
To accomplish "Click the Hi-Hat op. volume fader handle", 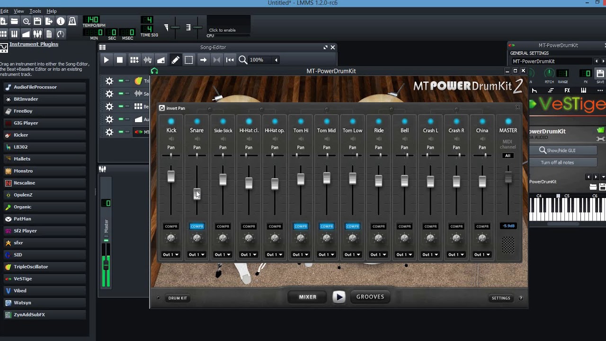I will [275, 184].
